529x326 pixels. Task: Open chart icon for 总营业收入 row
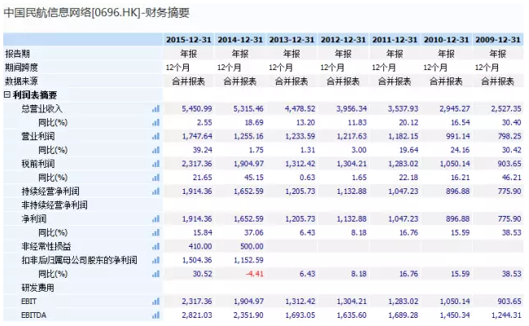pos(155,108)
